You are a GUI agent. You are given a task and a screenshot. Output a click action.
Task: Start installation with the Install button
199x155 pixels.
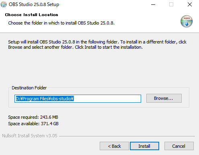[144, 146]
